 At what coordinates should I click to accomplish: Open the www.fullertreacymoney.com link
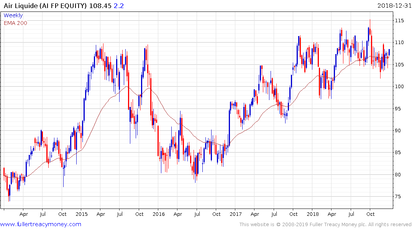point(41,224)
